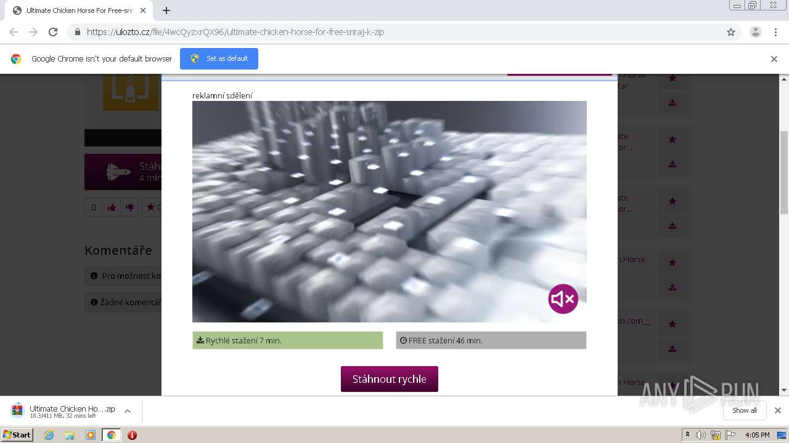The height and width of the screenshot is (443, 789).
Task: Choose Rychlé stažení 7 min. option
Action: (287, 340)
